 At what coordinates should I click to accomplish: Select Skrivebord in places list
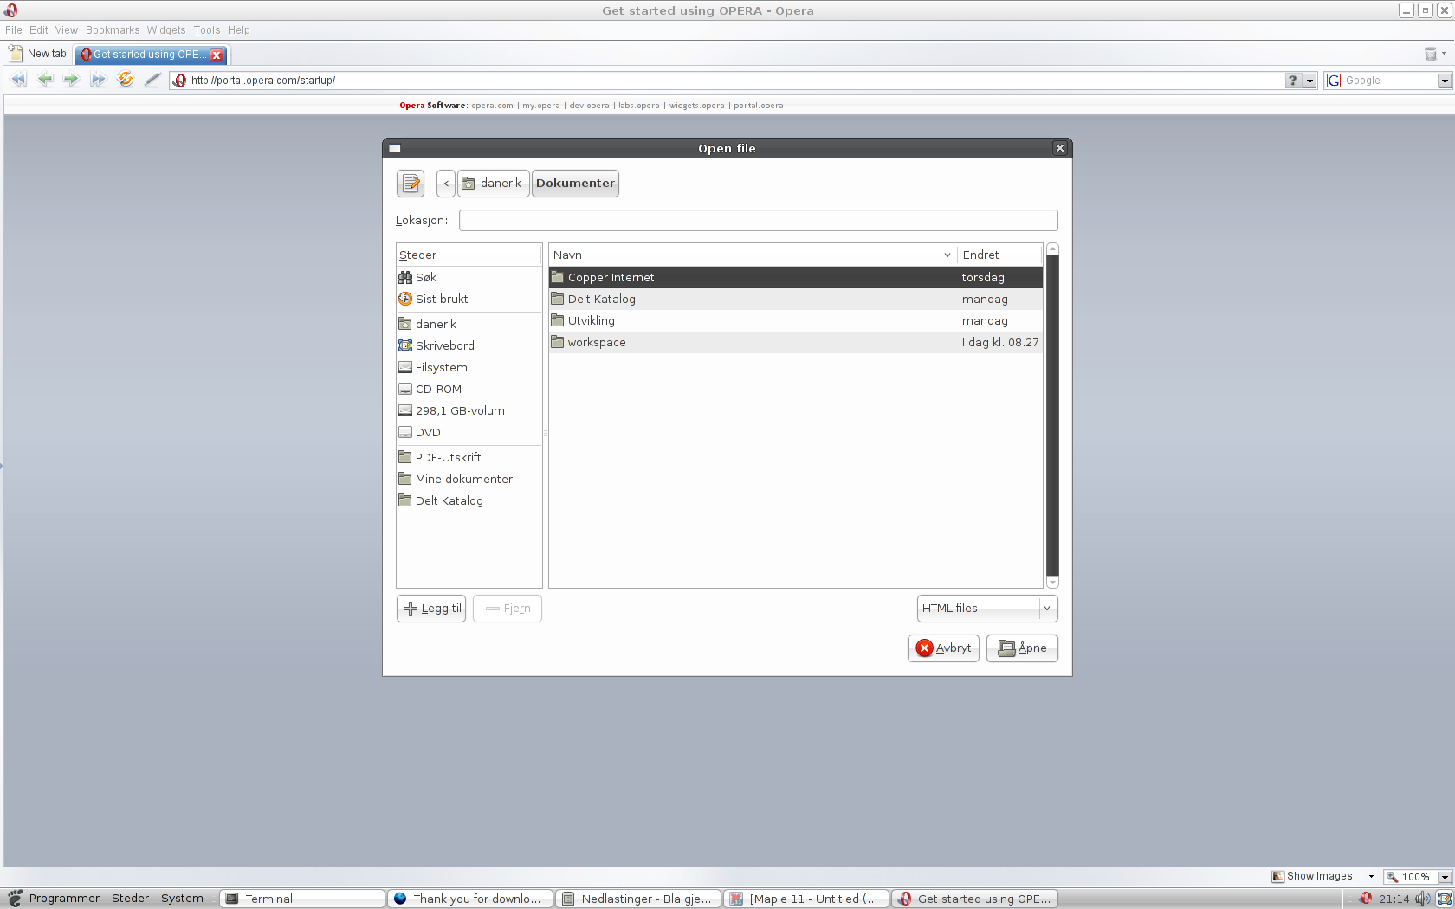[x=469, y=345]
